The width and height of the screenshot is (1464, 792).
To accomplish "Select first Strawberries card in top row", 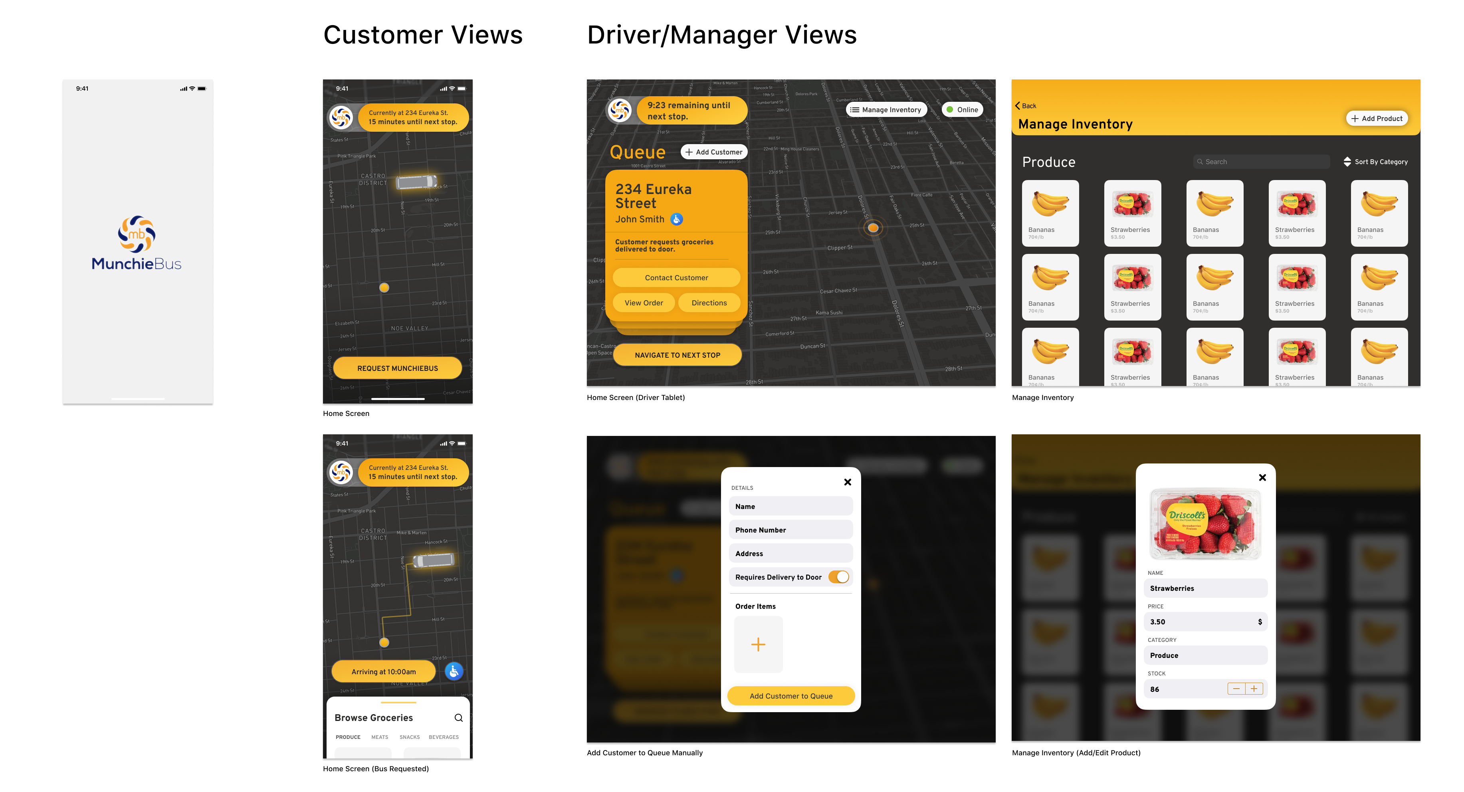I will (x=1133, y=213).
